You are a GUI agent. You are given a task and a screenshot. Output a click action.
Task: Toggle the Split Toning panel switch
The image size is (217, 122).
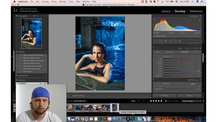(x=153, y=80)
